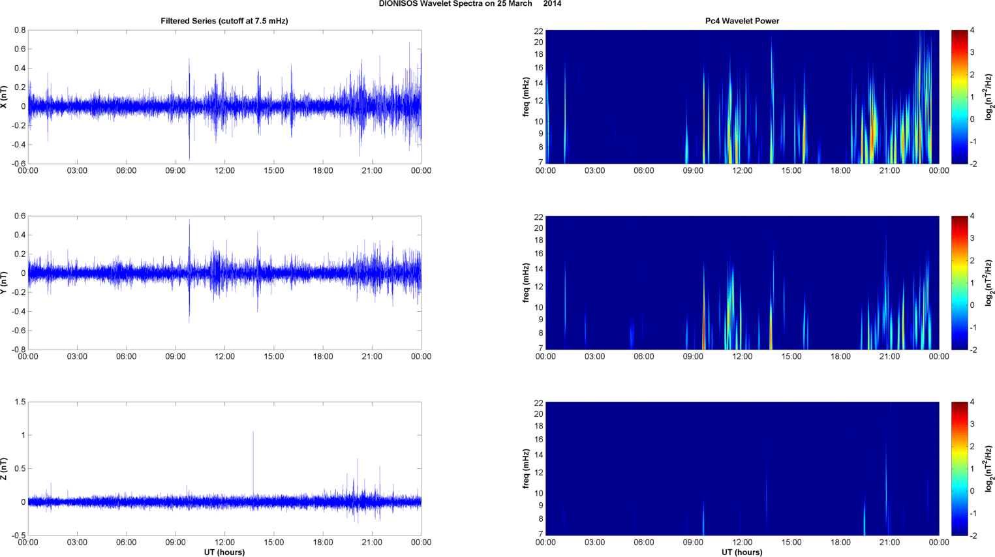Click the 18:00 tick under the Z plot
This screenshot has width=995, height=557.
coord(323,543)
